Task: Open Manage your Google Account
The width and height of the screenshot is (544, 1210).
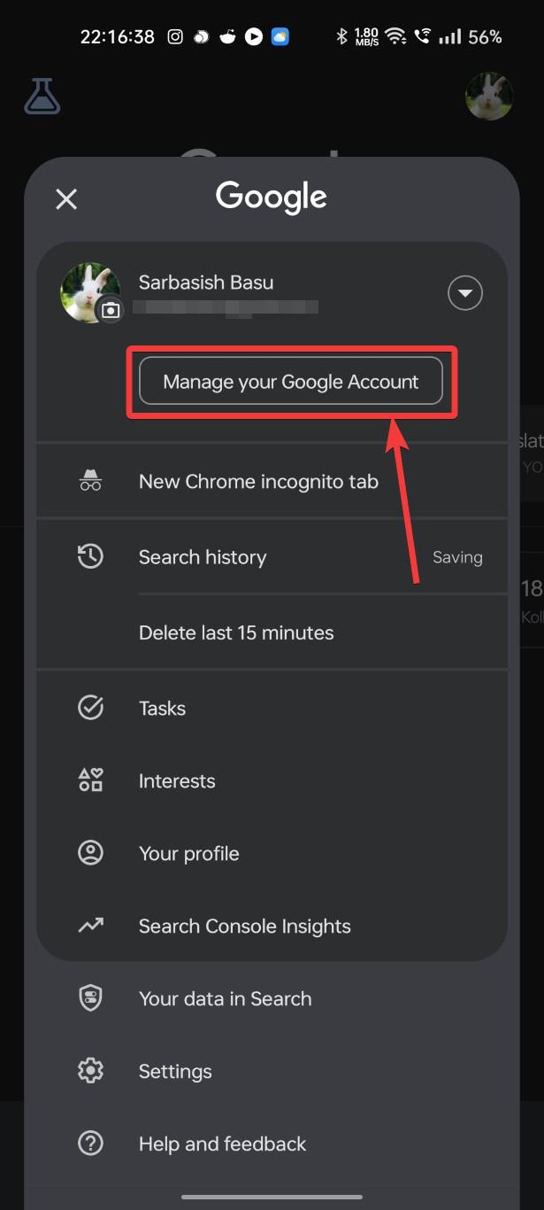Action: [x=291, y=382]
